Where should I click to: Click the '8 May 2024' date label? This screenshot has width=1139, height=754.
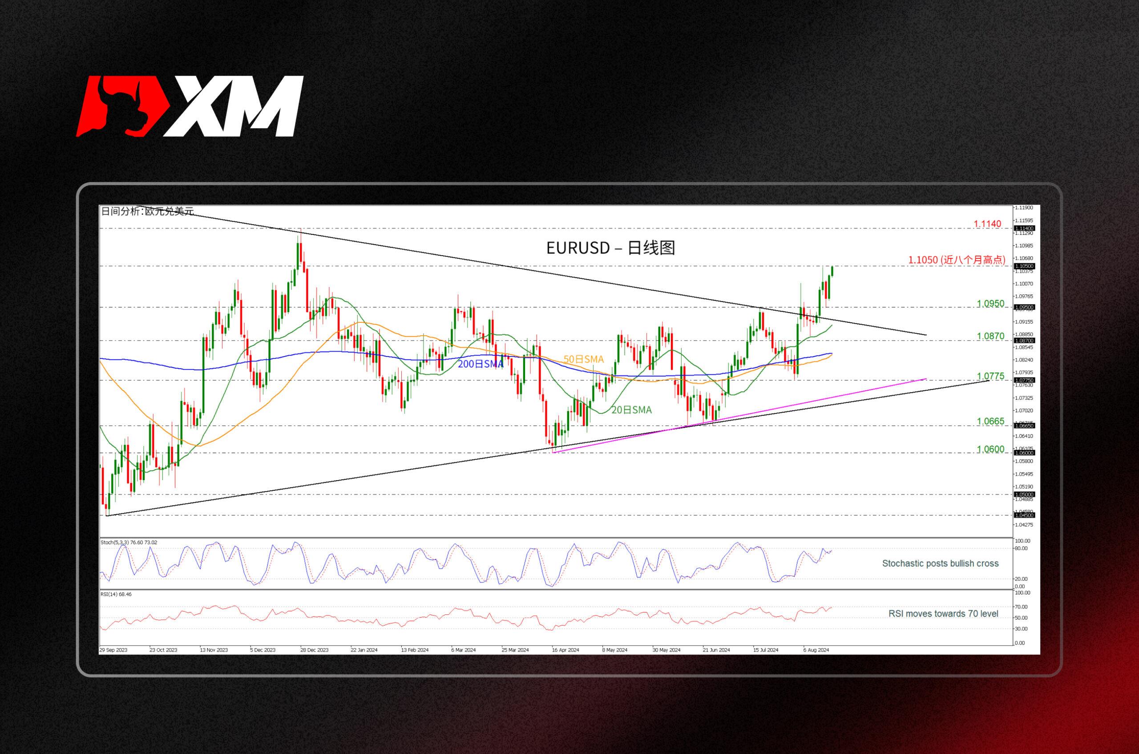coord(614,650)
